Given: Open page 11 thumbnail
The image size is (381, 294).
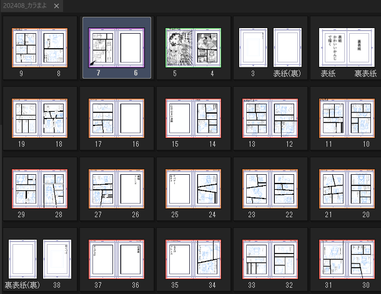Looking at the screenshot, I should pos(333,118).
